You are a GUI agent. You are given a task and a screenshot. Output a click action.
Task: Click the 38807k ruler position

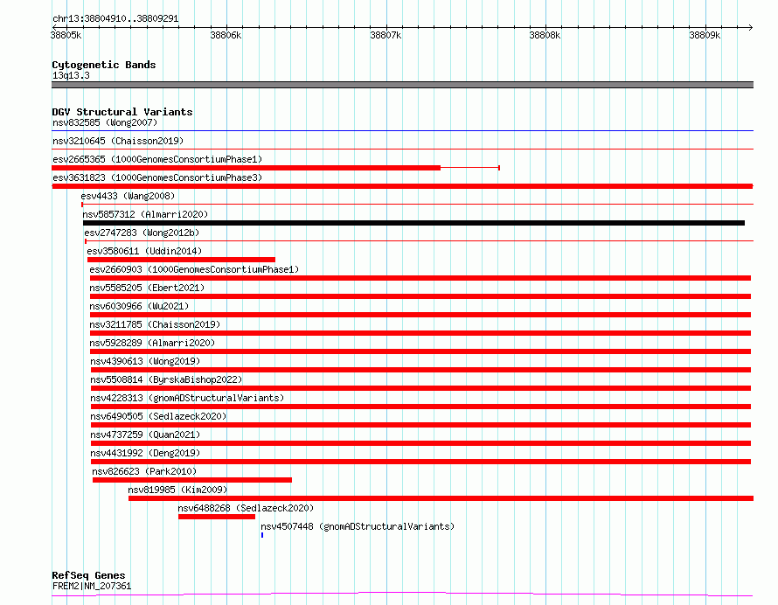(x=386, y=35)
